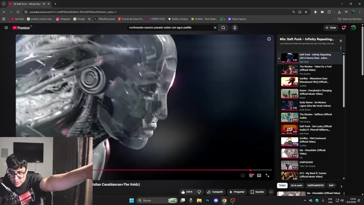
Task: Run the search with the magnifier button
Action: pos(223,28)
